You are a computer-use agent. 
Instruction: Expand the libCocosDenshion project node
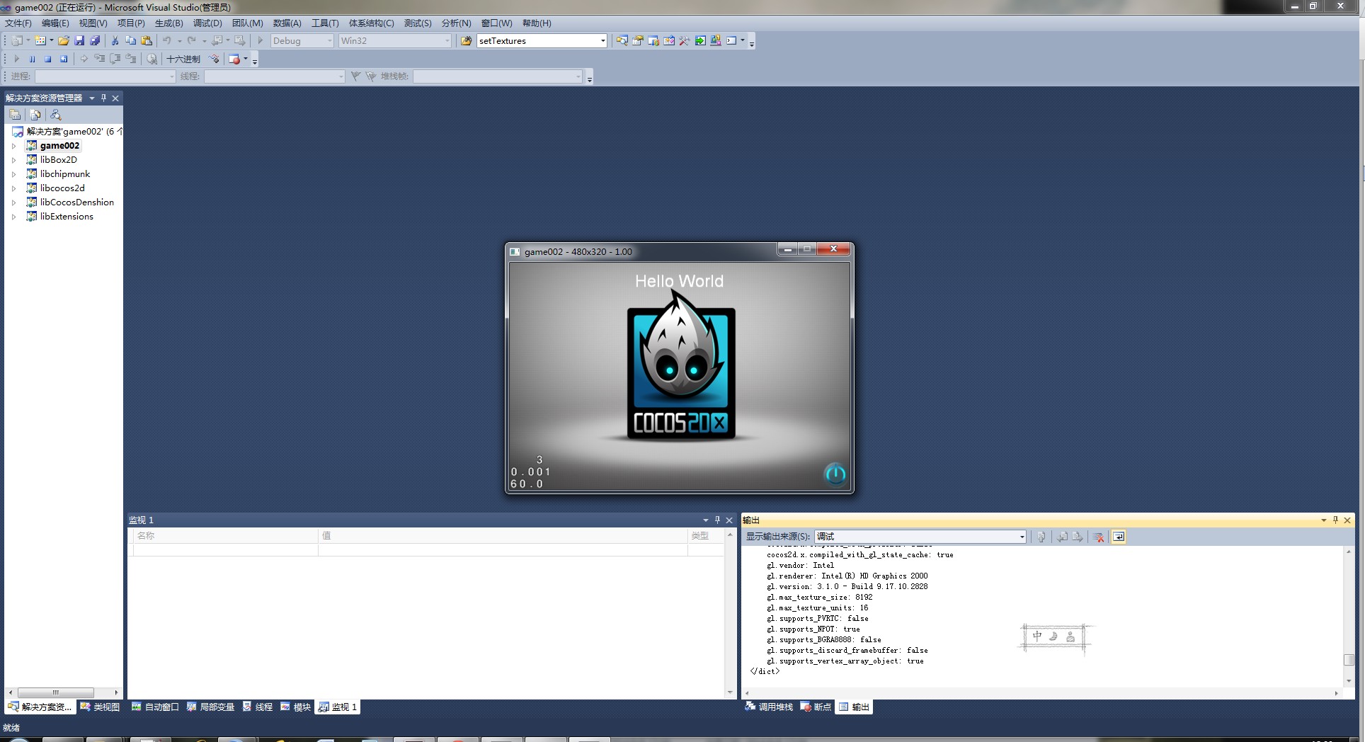point(13,202)
